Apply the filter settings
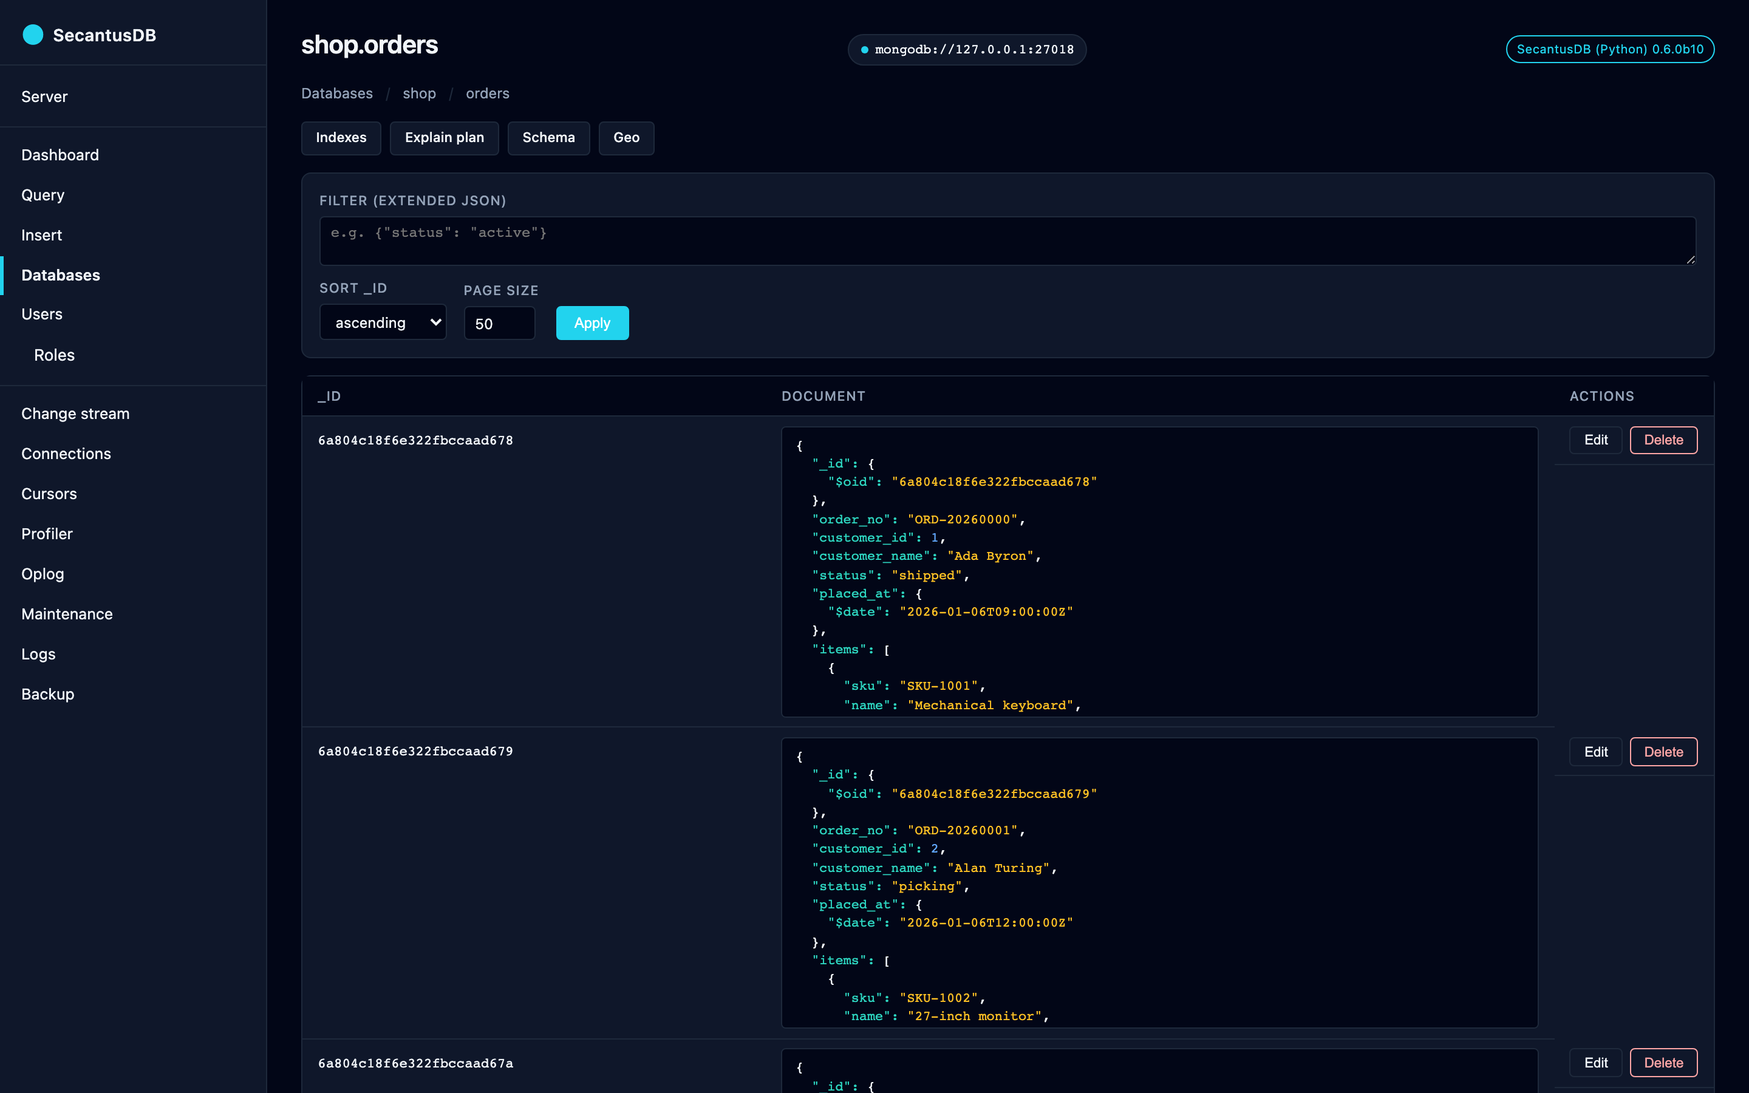The image size is (1749, 1093). click(x=592, y=323)
